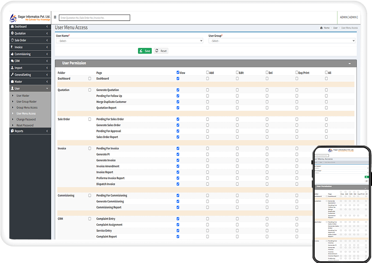This screenshot has height=263, width=372.
Task: Expand Master menu chevron
Action: [47, 82]
